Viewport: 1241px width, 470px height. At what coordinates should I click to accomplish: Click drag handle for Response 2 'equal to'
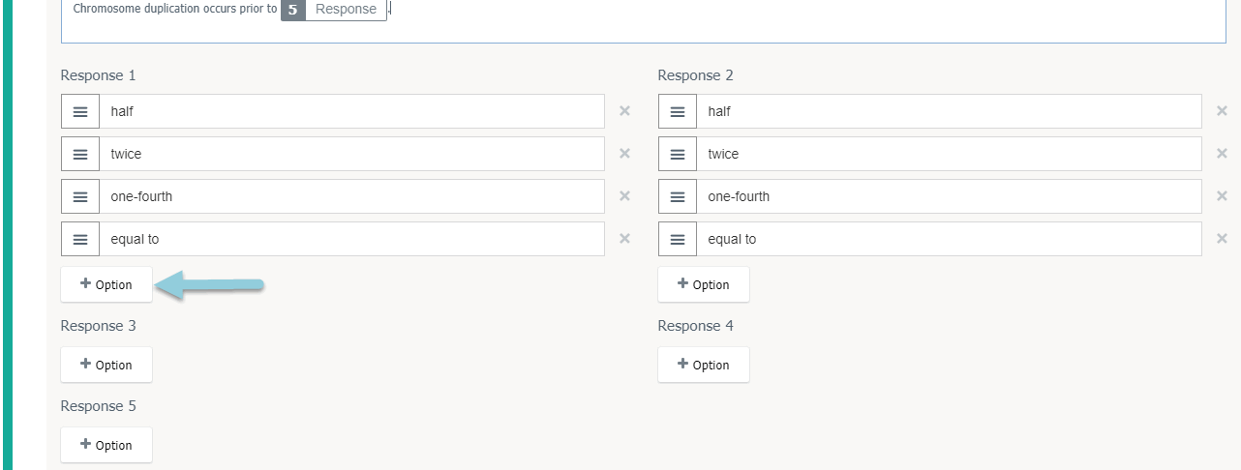coord(678,239)
